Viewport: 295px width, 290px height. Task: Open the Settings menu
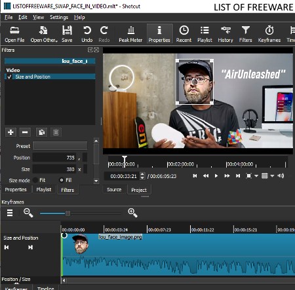pos(59,17)
